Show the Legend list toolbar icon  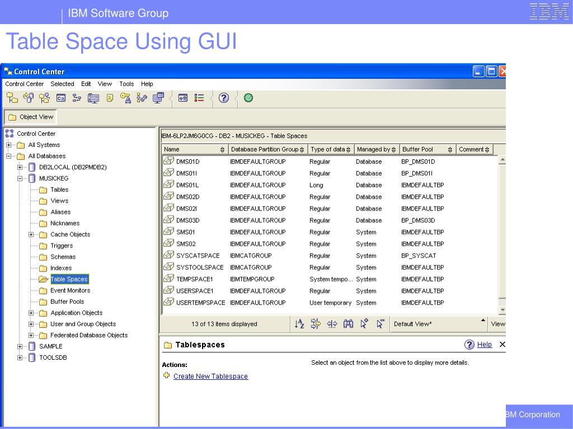click(199, 98)
